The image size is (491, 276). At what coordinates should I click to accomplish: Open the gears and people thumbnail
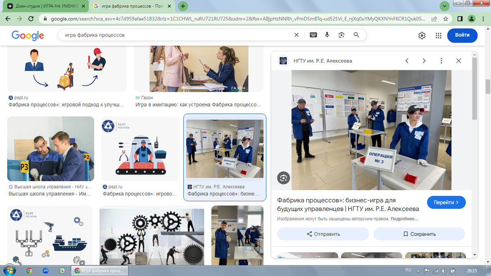click(x=152, y=237)
